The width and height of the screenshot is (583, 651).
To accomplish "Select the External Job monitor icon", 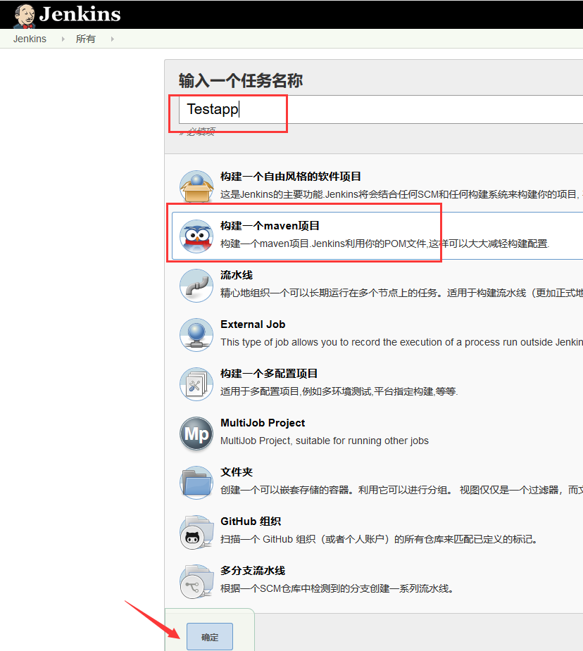I will [196, 334].
